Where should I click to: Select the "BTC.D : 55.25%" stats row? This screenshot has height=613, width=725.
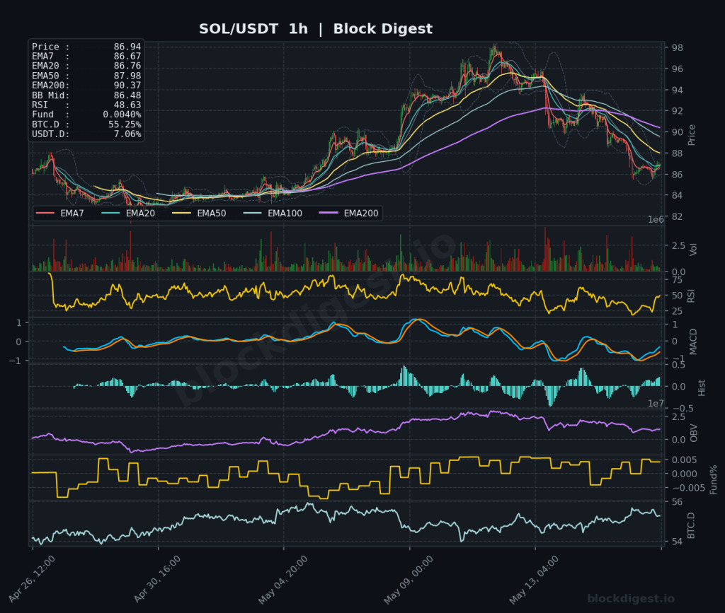click(x=86, y=124)
